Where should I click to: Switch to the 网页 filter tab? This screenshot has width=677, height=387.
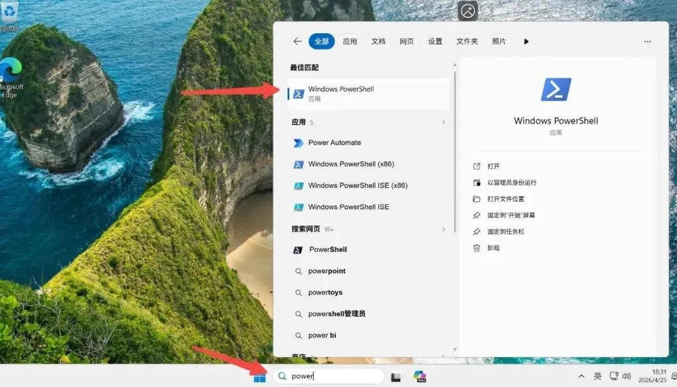[406, 41]
